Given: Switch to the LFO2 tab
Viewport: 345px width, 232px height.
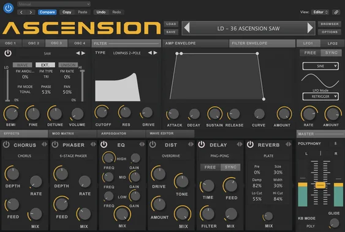Looking at the screenshot, I should (x=332, y=43).
